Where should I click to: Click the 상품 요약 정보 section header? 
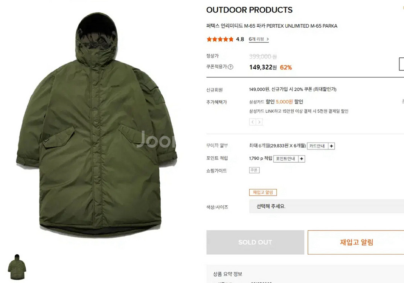227,274
